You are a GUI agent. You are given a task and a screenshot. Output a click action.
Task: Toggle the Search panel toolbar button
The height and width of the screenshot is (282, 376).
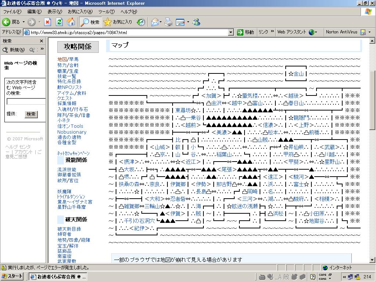tap(90, 22)
